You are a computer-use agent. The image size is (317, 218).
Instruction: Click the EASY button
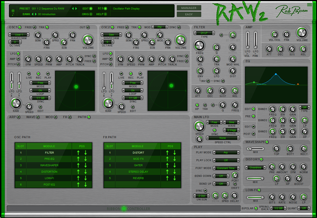189,14
